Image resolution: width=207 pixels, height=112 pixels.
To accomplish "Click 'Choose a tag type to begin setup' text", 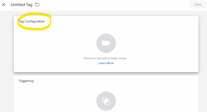I will (x=106, y=58).
